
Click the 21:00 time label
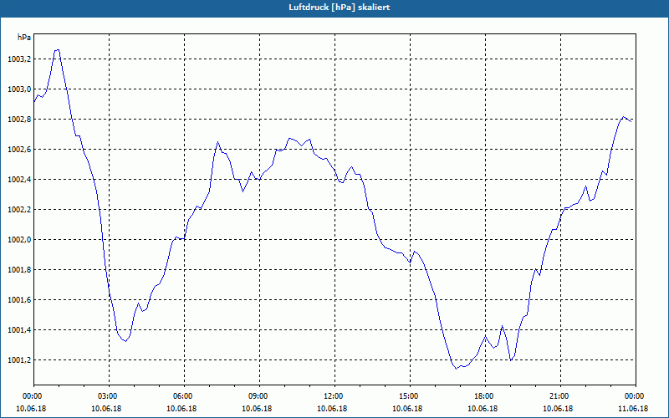pos(560,396)
